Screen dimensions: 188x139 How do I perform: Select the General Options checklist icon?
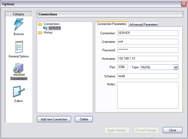(x=19, y=47)
